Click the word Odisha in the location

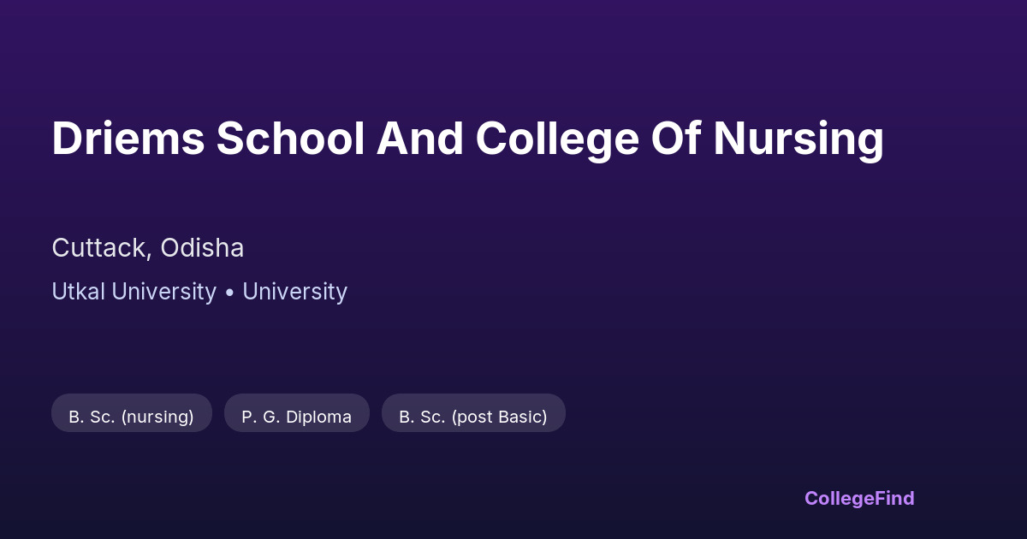(x=202, y=248)
